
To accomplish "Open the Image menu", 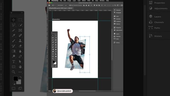I will 69,1.
